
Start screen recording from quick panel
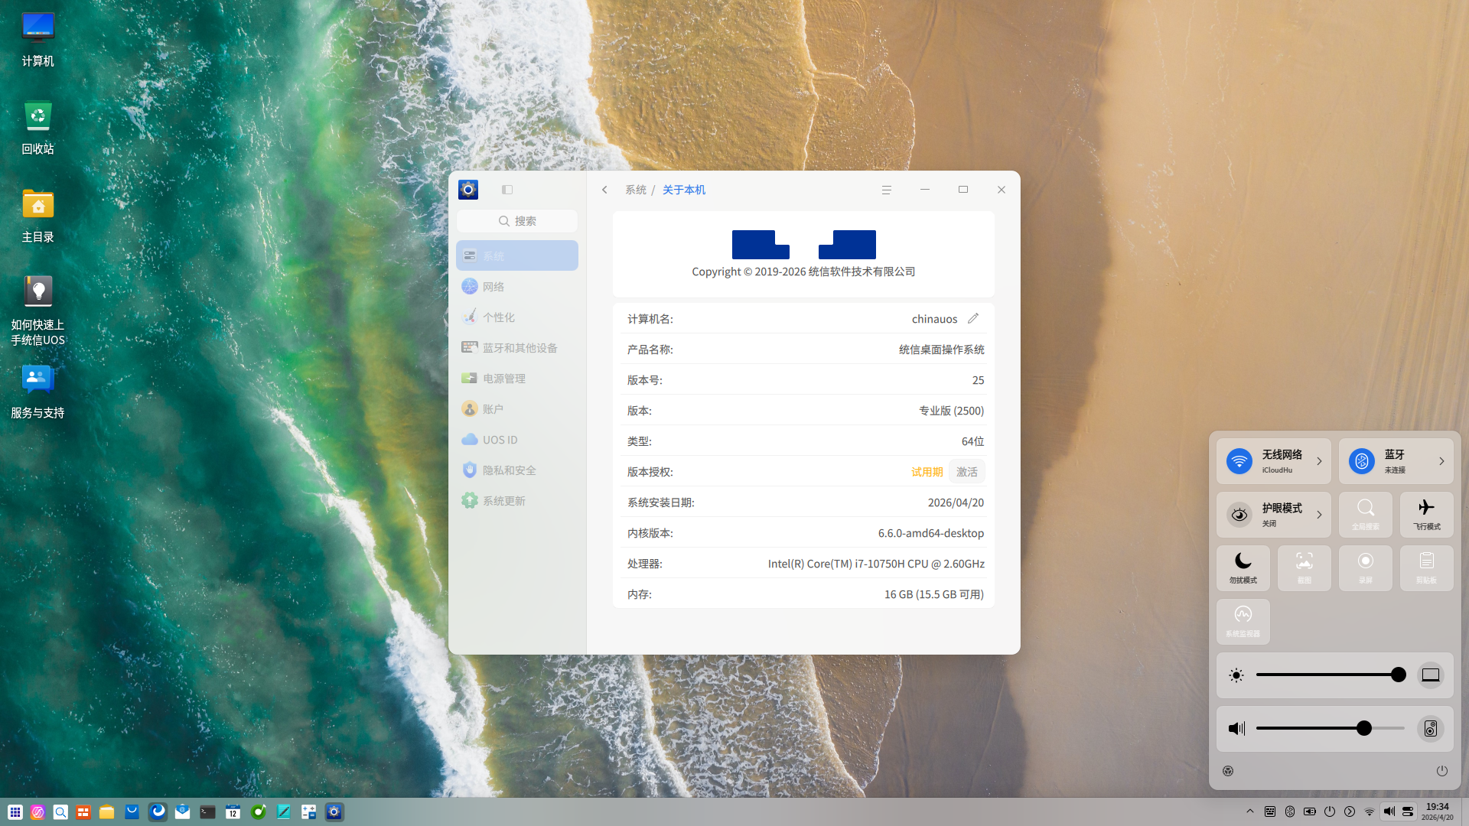tap(1366, 567)
